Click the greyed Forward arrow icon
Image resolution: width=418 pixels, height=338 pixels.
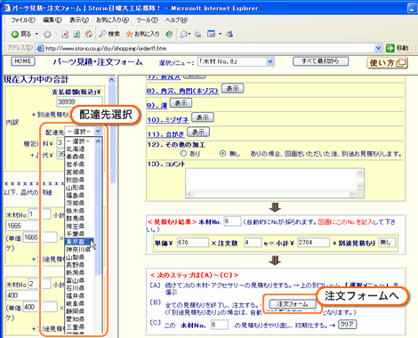tap(47, 35)
